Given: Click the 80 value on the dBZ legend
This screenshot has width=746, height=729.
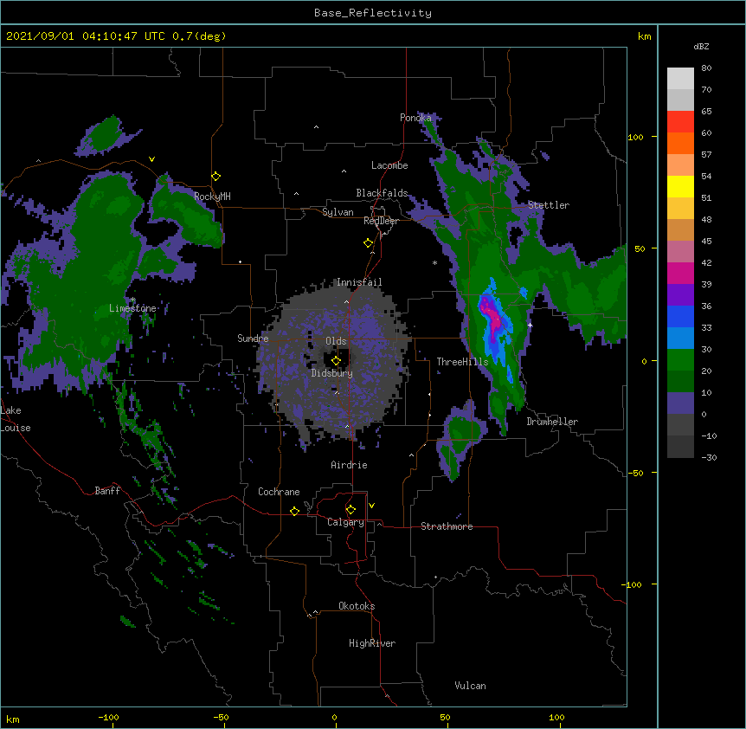Looking at the screenshot, I should tap(706, 68).
